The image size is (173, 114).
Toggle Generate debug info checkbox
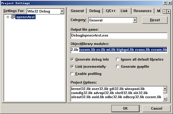coord(73,60)
